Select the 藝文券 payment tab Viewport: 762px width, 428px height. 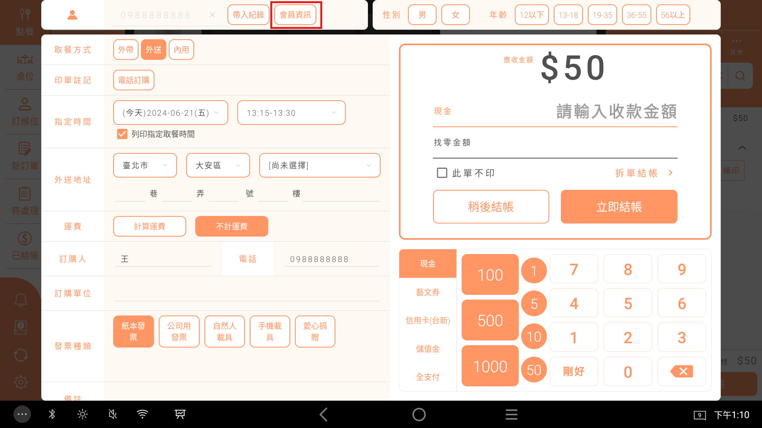pyautogui.click(x=427, y=292)
